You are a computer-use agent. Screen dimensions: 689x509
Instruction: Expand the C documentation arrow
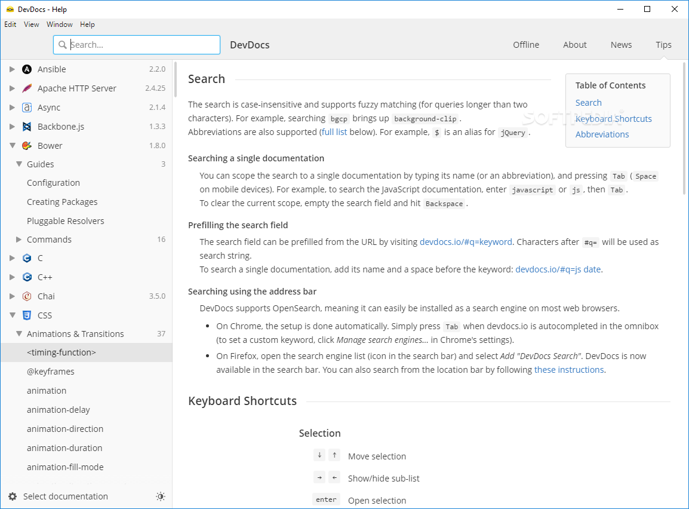(x=13, y=258)
